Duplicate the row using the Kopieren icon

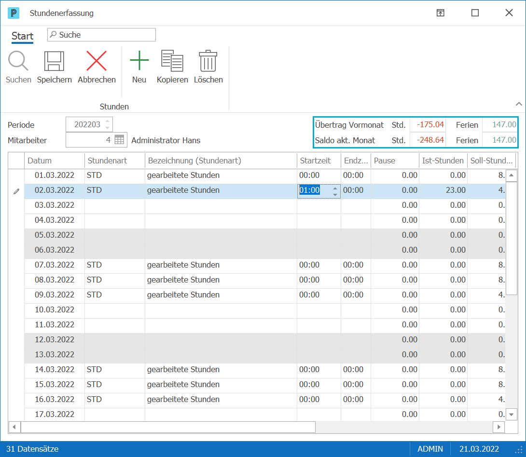point(172,61)
